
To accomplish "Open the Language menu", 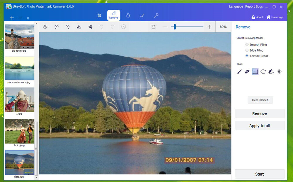I will [x=236, y=6].
